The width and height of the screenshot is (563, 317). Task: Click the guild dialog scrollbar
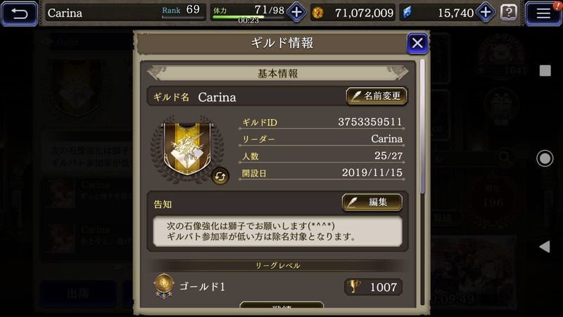pyautogui.click(x=422, y=127)
